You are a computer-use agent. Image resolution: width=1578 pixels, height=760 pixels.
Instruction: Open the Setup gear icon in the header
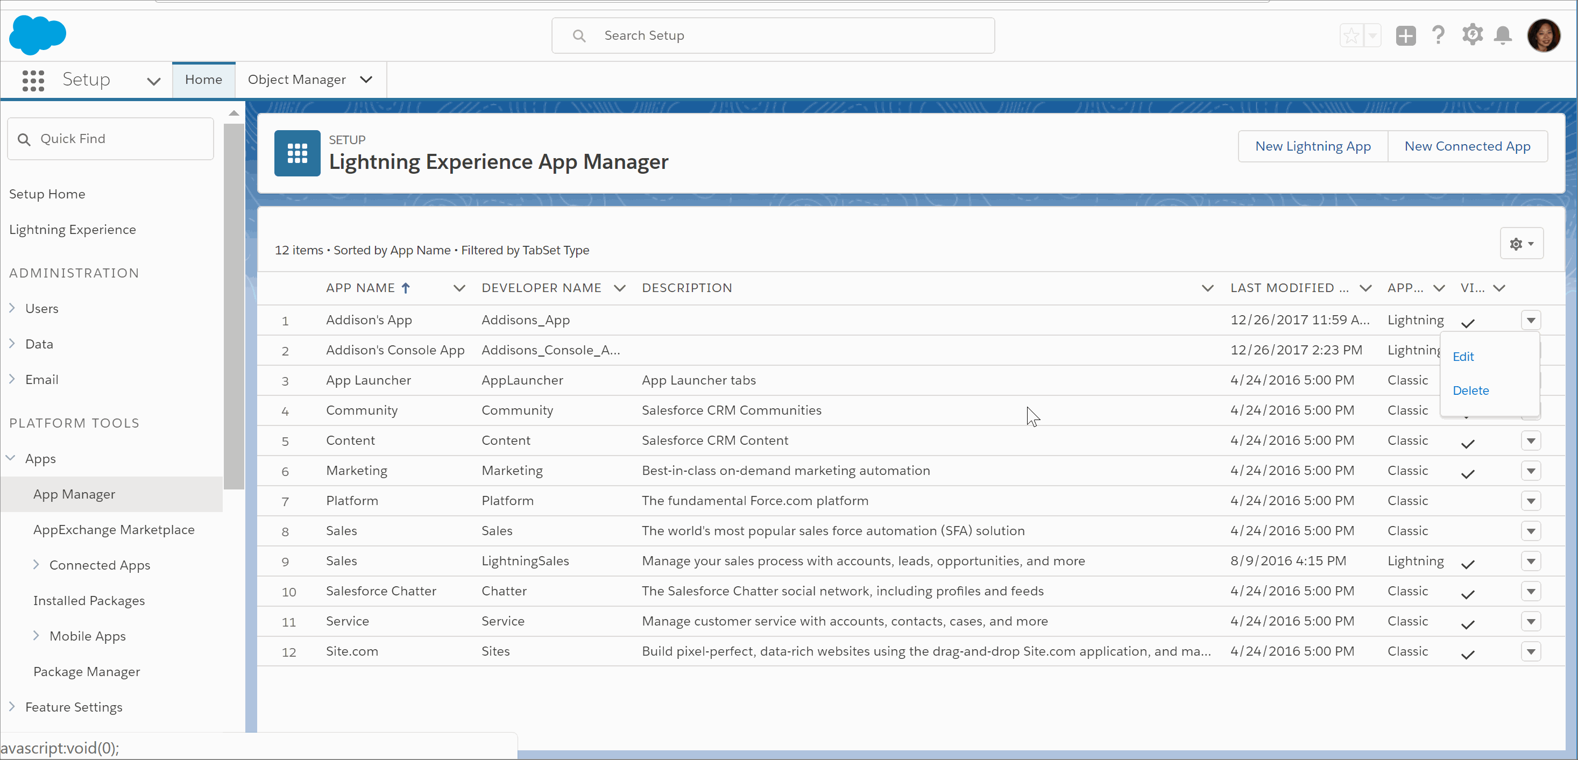pos(1473,35)
